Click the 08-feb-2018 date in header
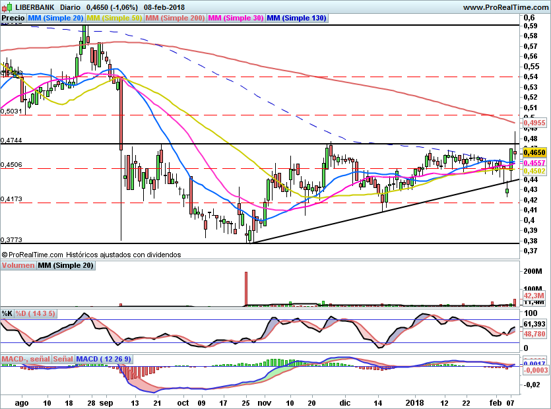Viewport: 551px width, 409px height. point(164,7)
